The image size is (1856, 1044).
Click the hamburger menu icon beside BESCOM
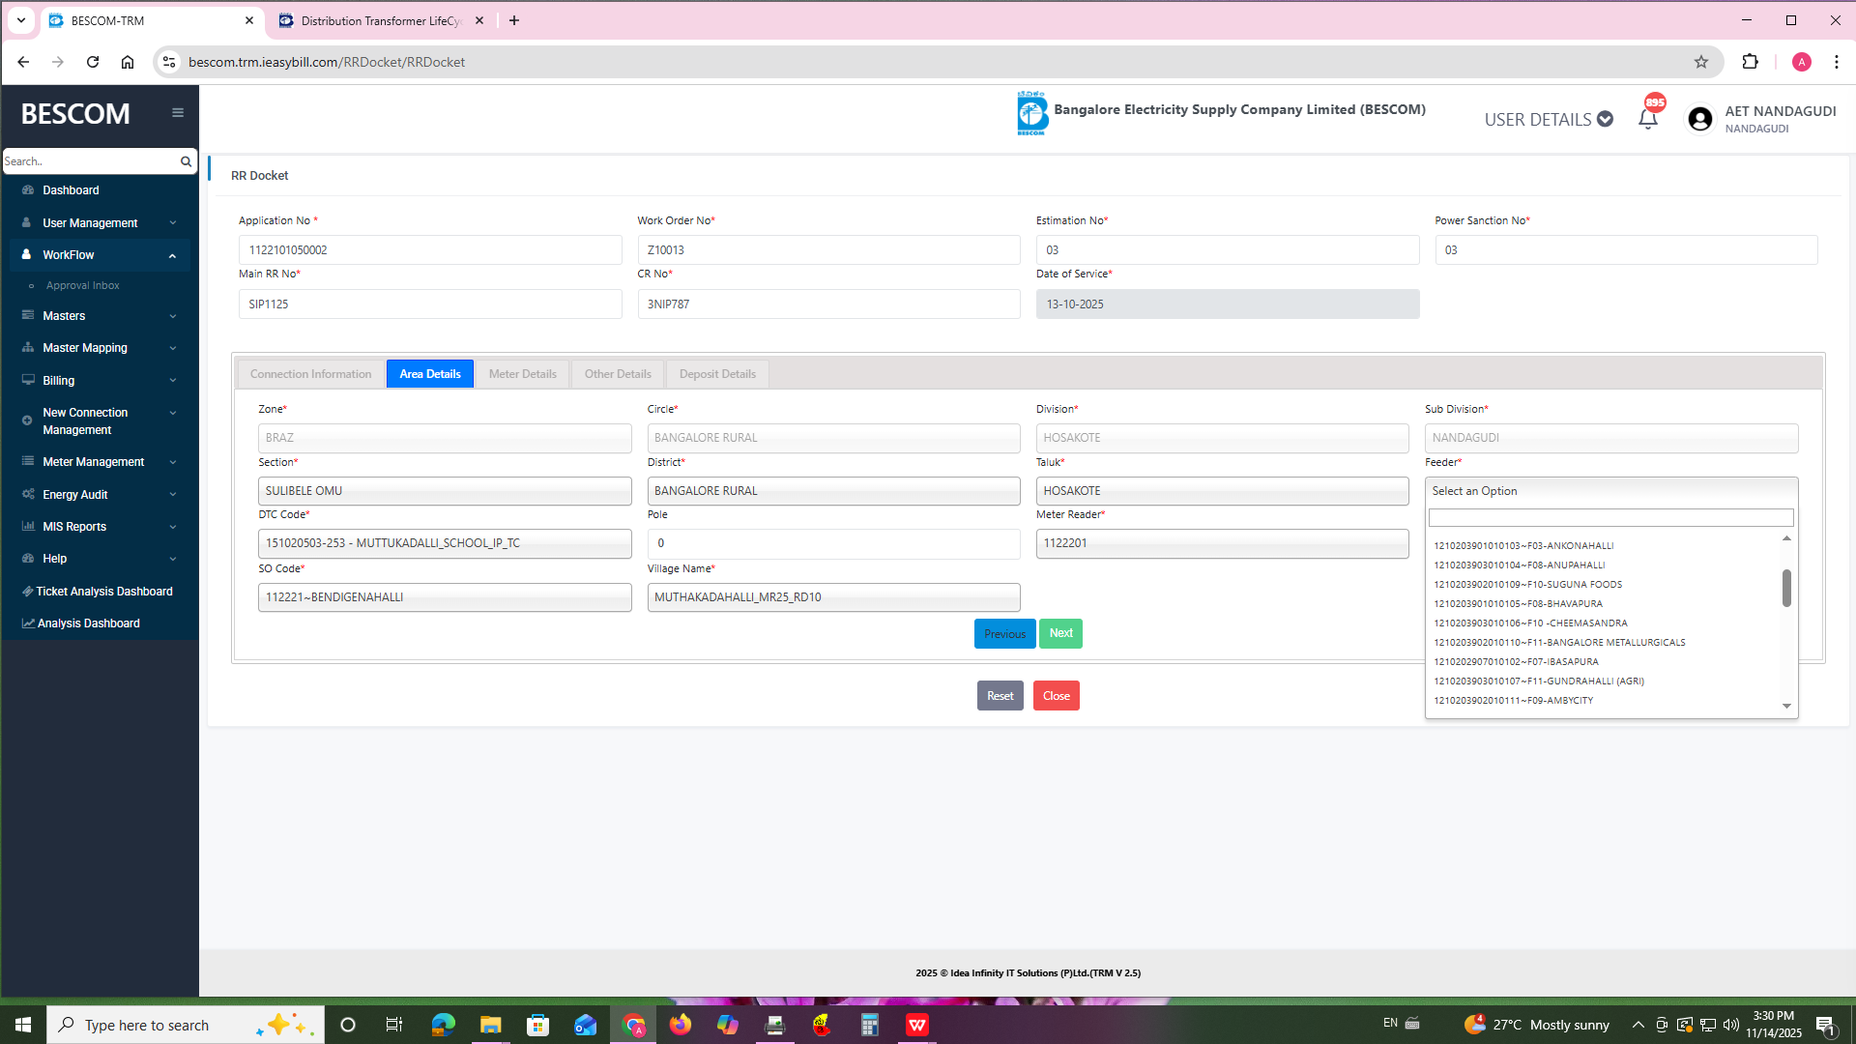tap(178, 113)
